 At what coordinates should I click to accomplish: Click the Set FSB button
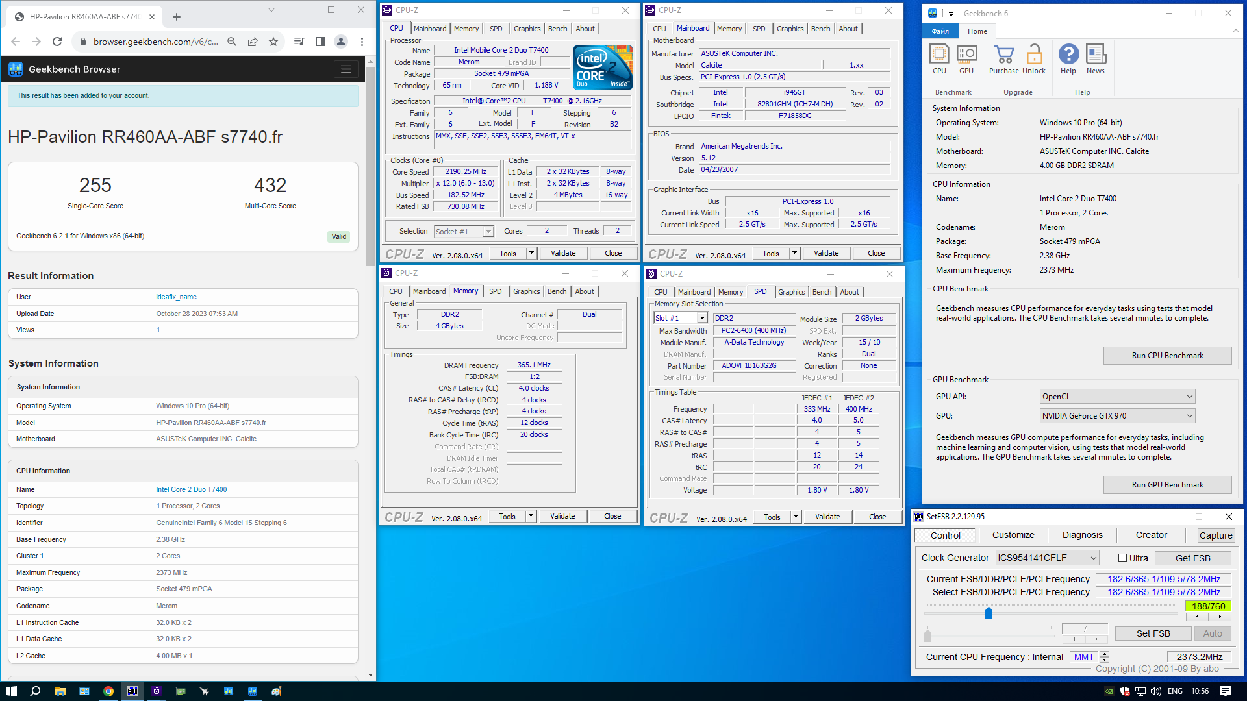pos(1153,633)
